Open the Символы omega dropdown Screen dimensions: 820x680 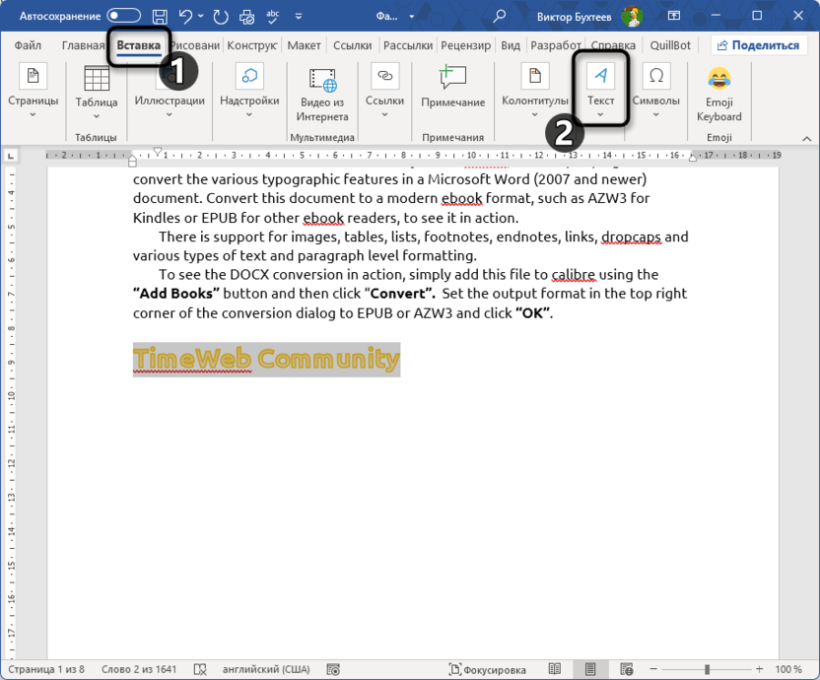(x=654, y=89)
